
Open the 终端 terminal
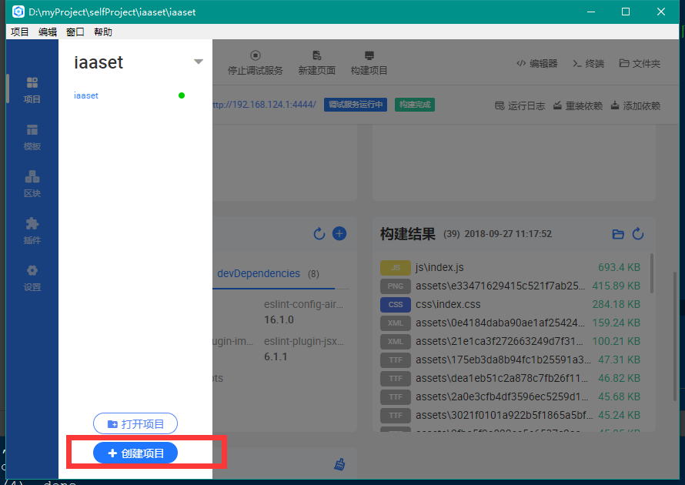[x=588, y=63]
